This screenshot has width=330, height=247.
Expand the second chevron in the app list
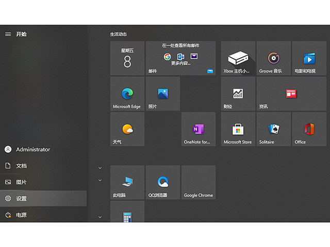pyautogui.click(x=100, y=180)
